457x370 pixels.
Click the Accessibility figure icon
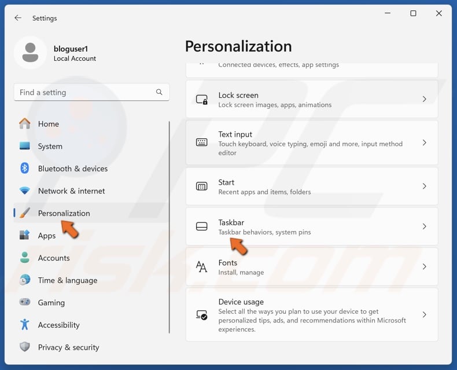(x=25, y=324)
